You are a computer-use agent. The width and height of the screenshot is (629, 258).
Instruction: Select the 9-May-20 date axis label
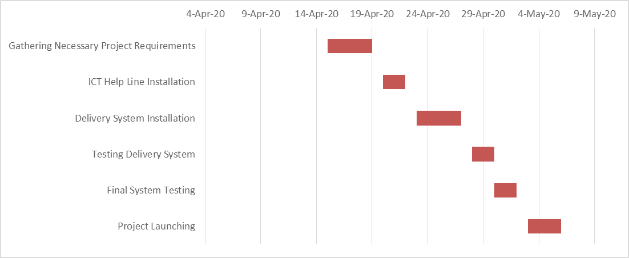[x=595, y=14]
